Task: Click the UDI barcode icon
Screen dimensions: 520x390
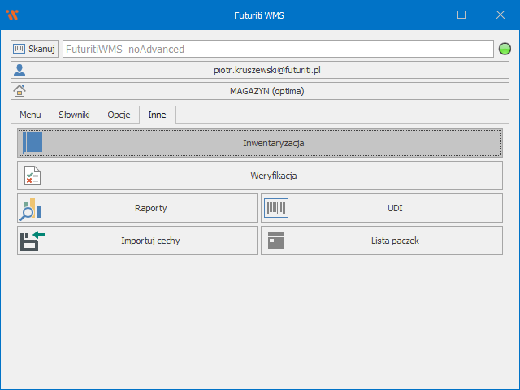Action: 276,208
